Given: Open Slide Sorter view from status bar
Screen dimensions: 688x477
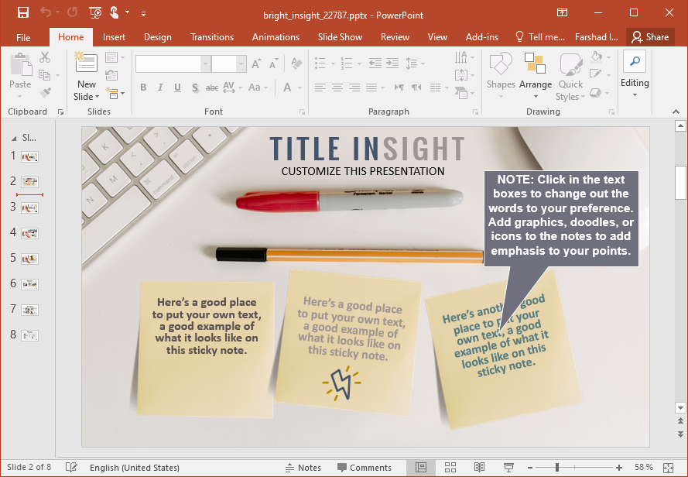Looking at the screenshot, I should point(450,468).
